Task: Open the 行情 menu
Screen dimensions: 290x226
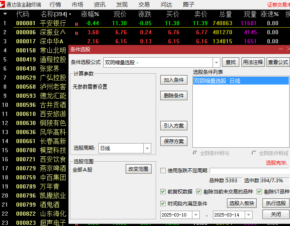Action: 55,5
